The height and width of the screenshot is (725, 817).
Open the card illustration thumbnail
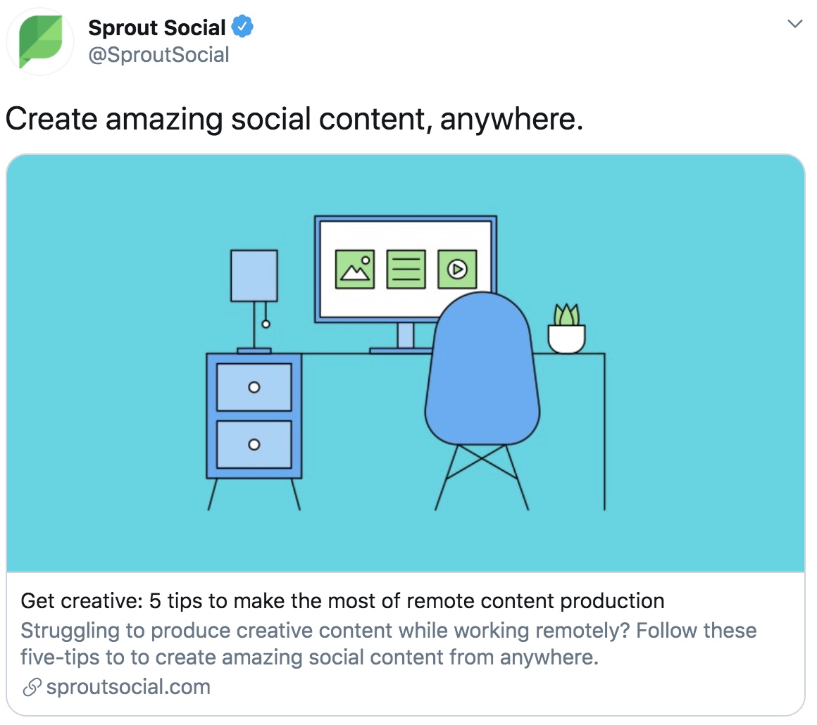406,363
